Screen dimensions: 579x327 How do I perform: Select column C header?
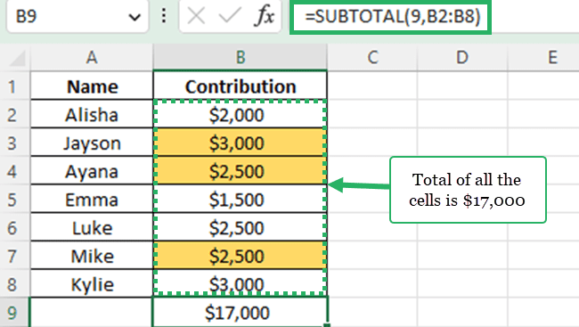click(x=372, y=57)
